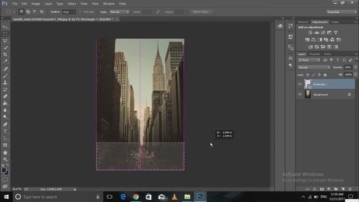Hide the Rectangle 1 layer
The image size is (359, 202).
[300, 84]
